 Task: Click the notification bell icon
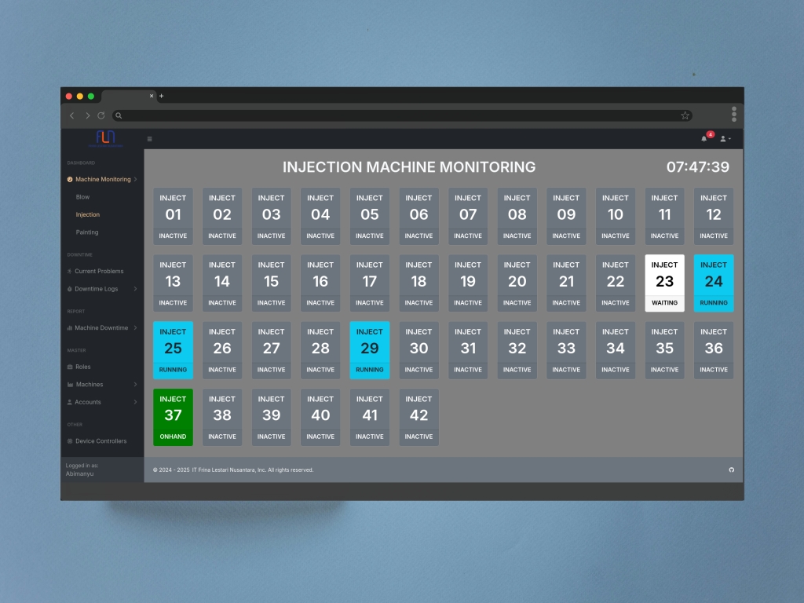click(x=704, y=139)
